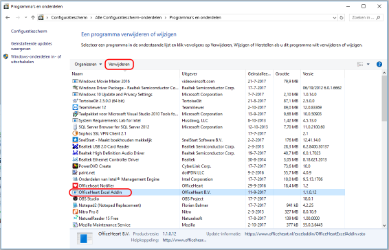Image resolution: width=389 pixels, height=250 pixels.
Task: Sort by the Grootte column header
Action: [287, 74]
